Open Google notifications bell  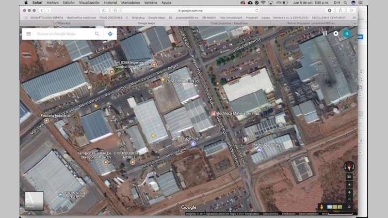click(336, 33)
